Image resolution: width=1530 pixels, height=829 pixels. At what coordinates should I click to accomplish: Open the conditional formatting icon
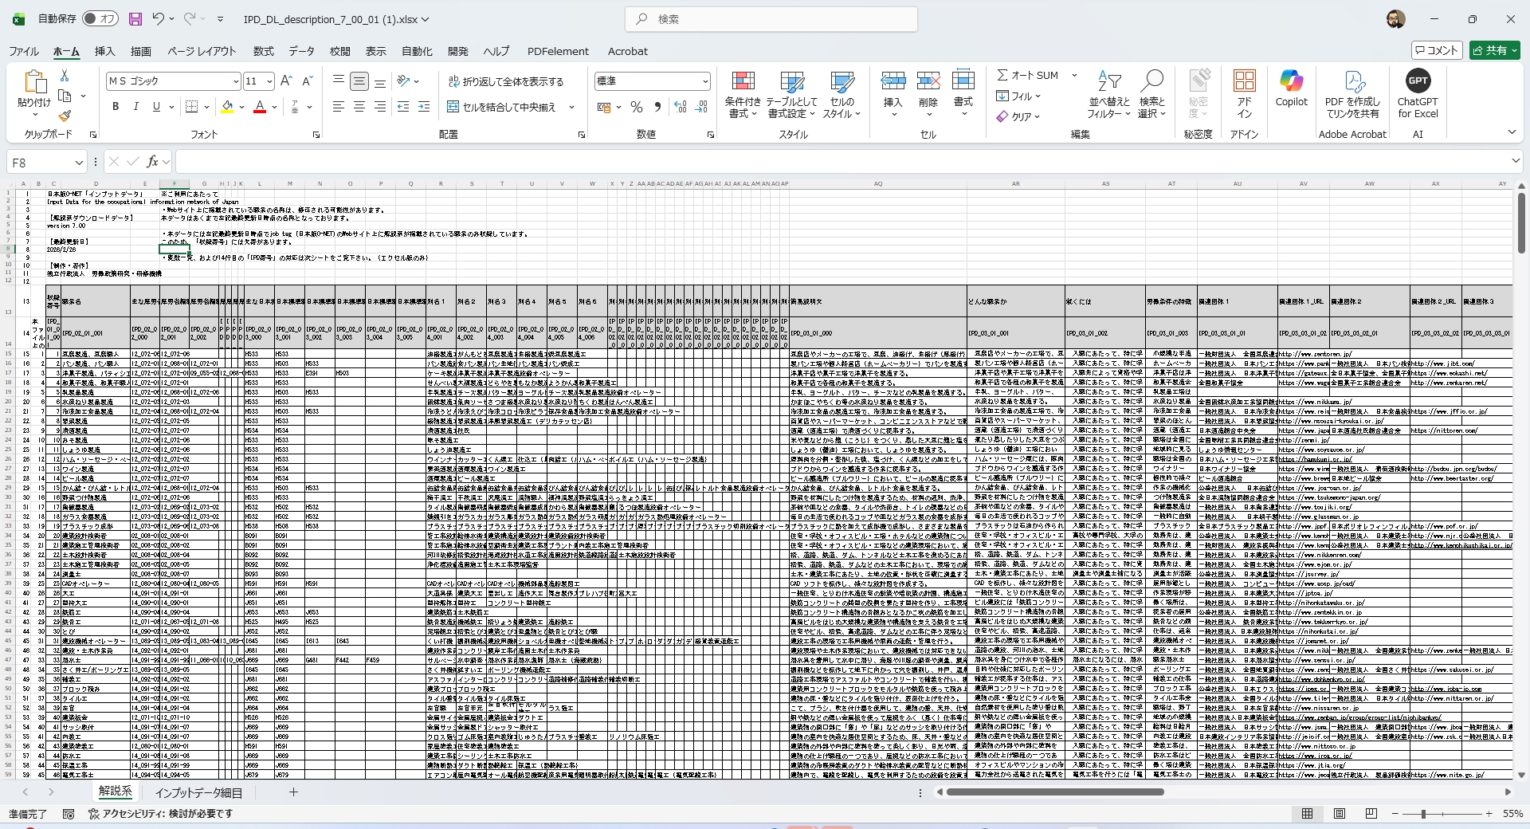click(743, 82)
